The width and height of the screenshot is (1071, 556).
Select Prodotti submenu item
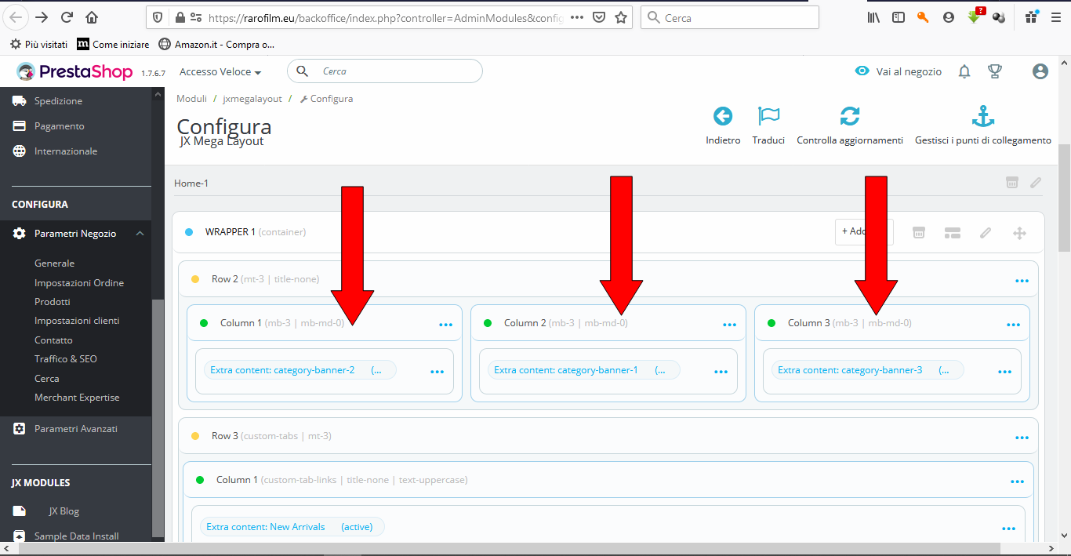tap(53, 301)
